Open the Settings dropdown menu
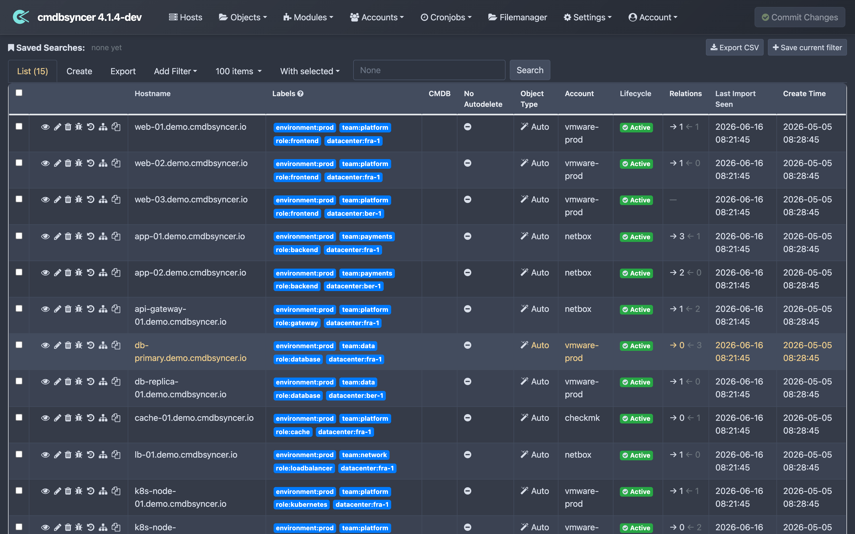Viewport: 855px width, 534px height. pos(588,17)
